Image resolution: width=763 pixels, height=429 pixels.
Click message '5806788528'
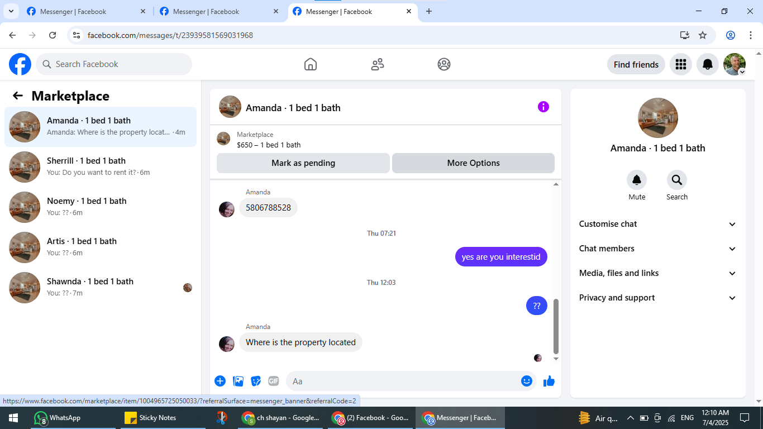click(268, 208)
